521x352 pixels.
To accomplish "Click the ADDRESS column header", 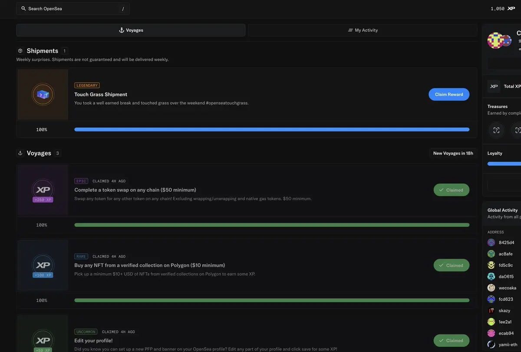I will coord(496,232).
